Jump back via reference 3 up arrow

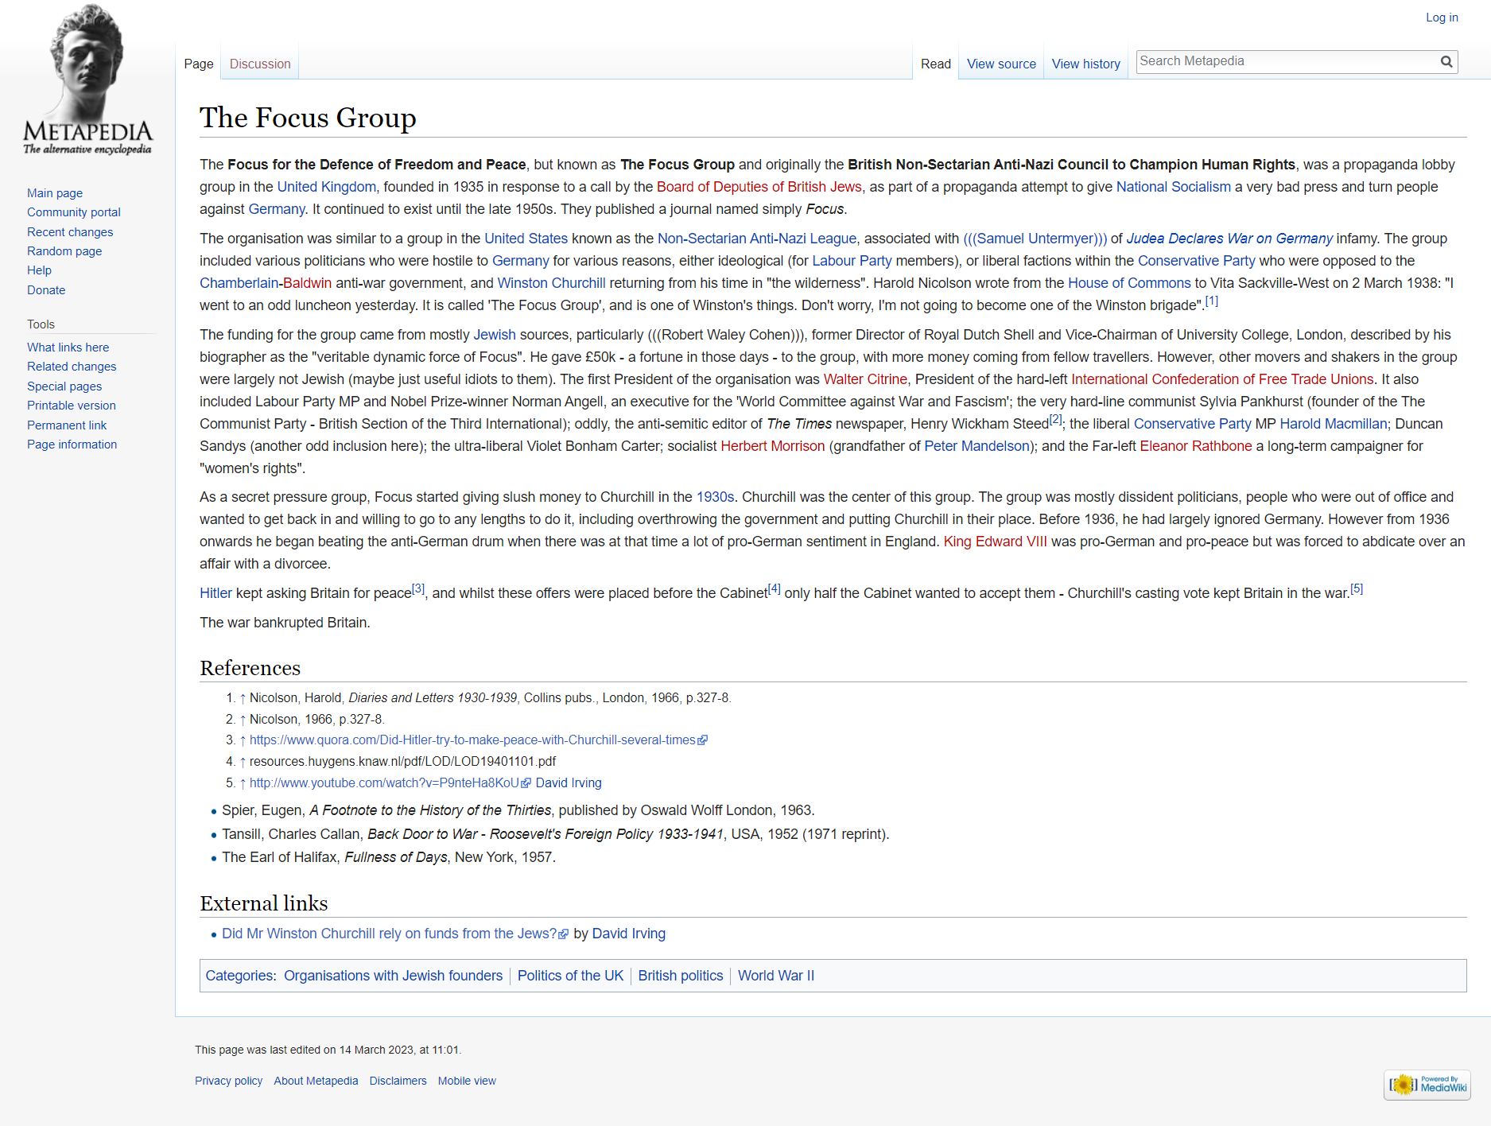(243, 740)
